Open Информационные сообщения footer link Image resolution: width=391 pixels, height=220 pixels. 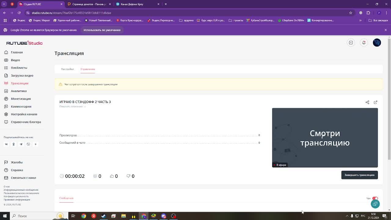pos(21,190)
